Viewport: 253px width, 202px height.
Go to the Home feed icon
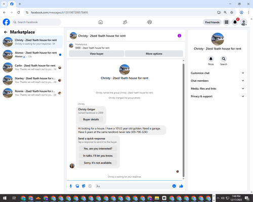(x=101, y=22)
